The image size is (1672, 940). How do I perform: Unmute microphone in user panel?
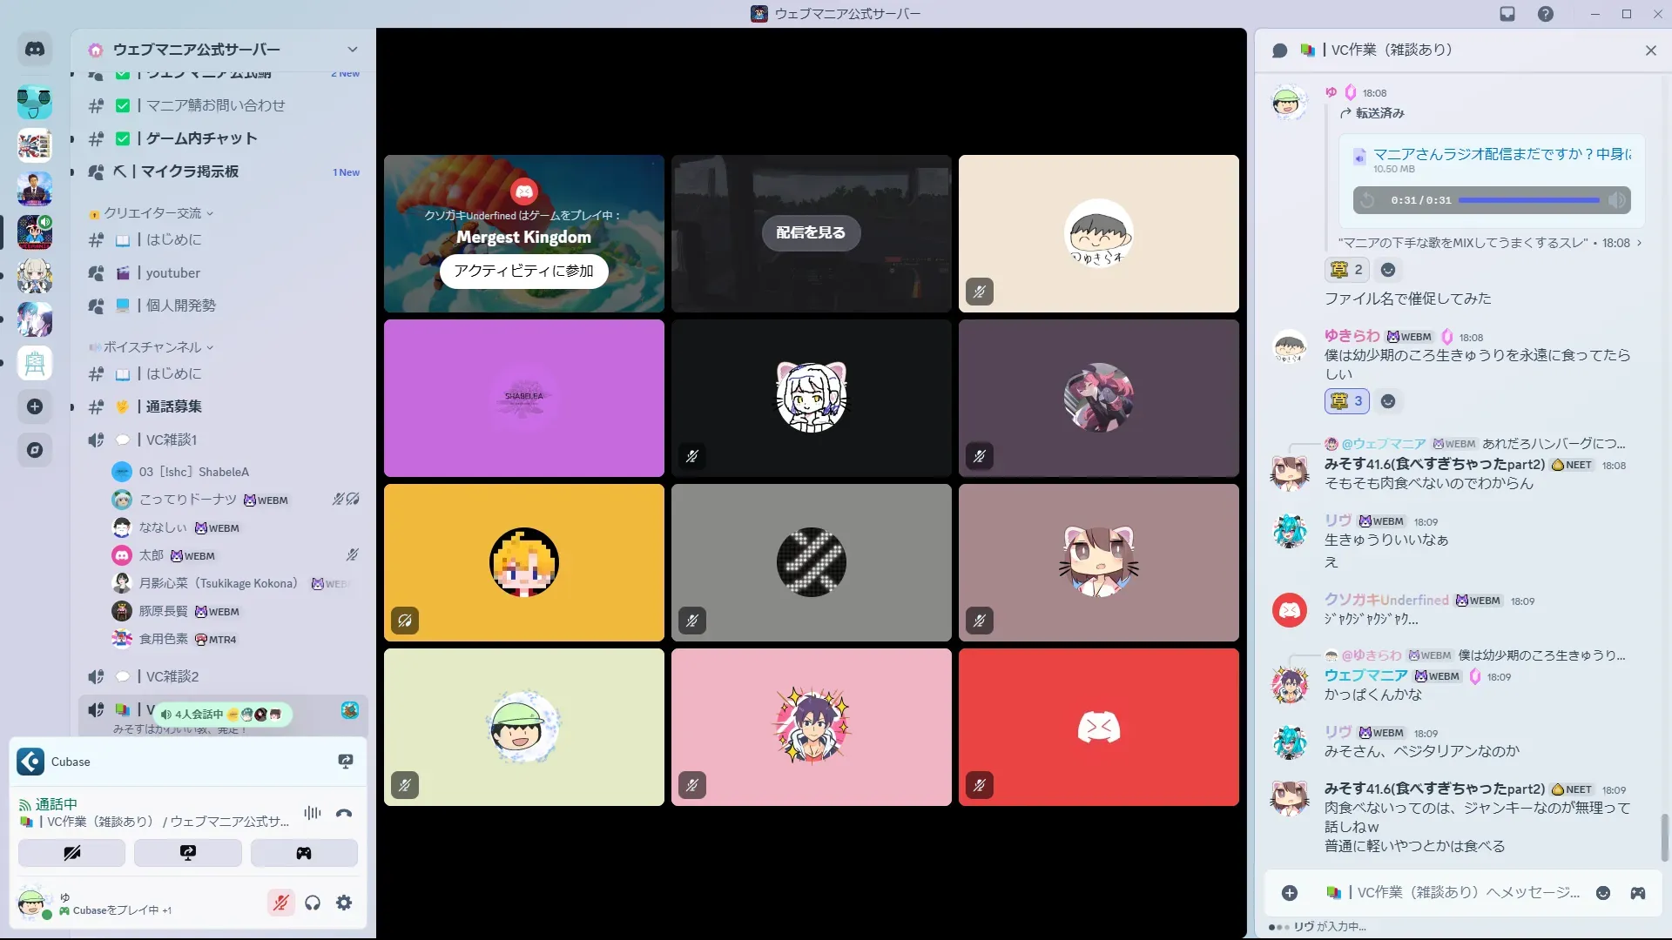280,903
